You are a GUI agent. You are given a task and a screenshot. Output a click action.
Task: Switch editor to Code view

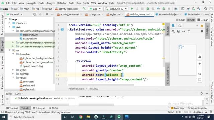coord(180,20)
